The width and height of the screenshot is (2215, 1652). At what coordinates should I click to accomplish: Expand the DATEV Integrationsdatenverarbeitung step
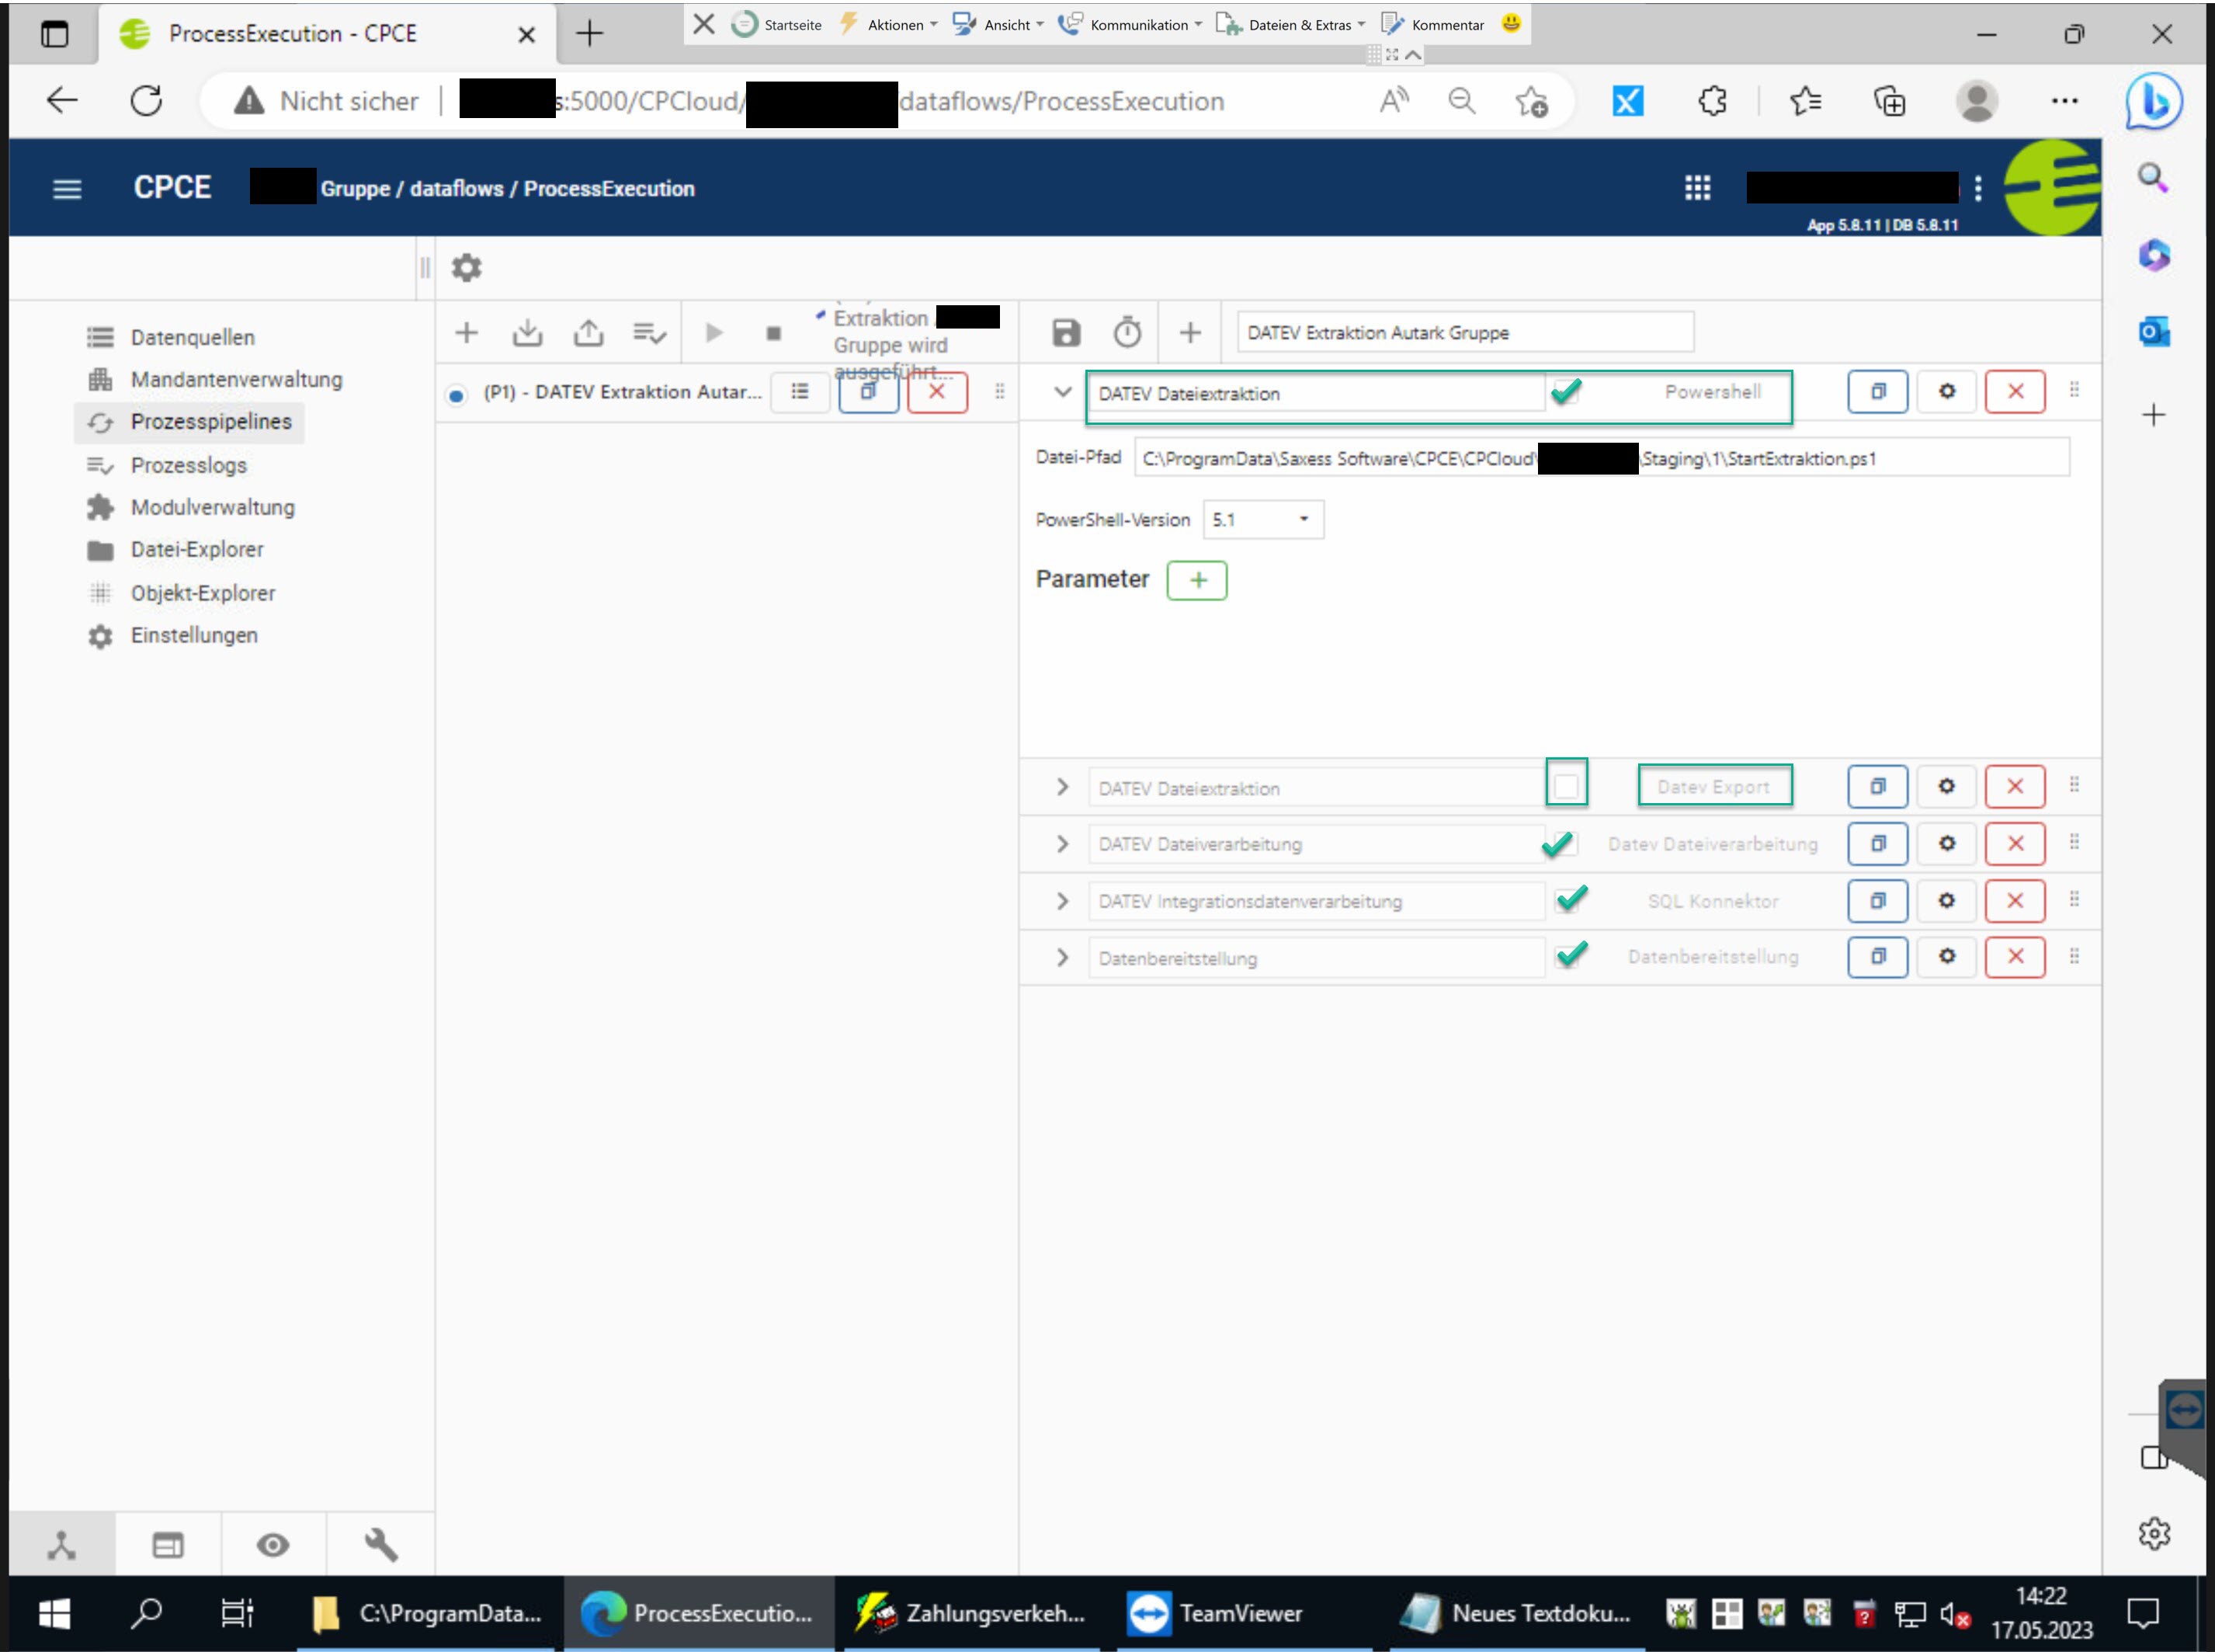coord(1061,900)
